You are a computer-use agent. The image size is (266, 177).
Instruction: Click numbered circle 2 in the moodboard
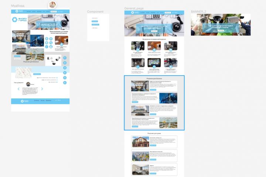(65, 63)
